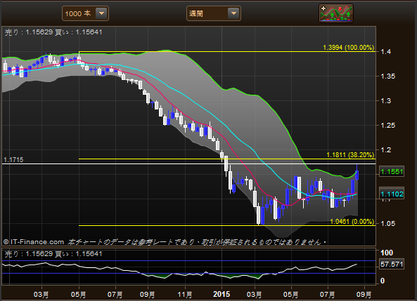Click the green 1.1551 price tag

(x=392, y=172)
